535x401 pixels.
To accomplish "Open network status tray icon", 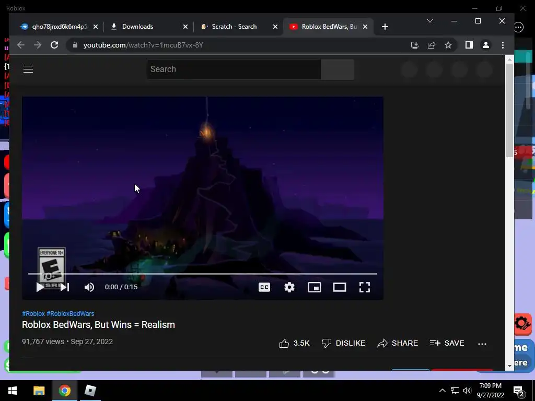I will [455, 391].
